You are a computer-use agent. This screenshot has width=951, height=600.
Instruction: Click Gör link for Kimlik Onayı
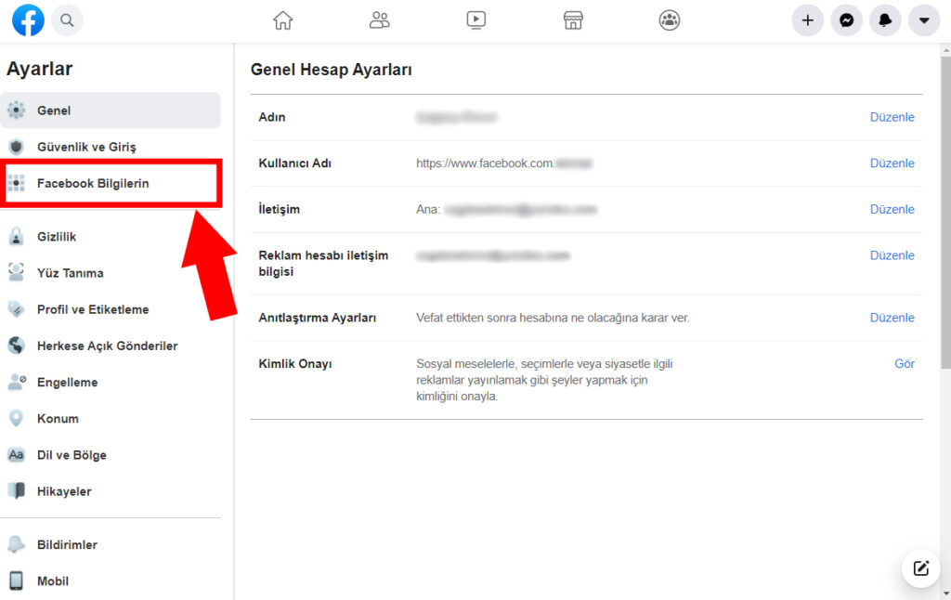(x=905, y=364)
